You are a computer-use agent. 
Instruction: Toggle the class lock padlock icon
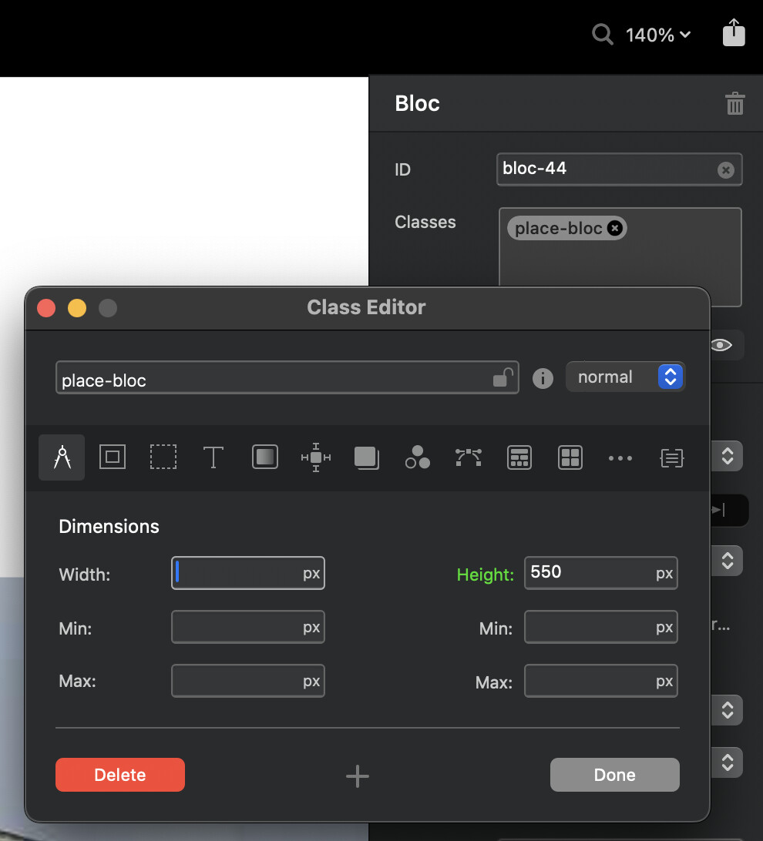pos(503,377)
